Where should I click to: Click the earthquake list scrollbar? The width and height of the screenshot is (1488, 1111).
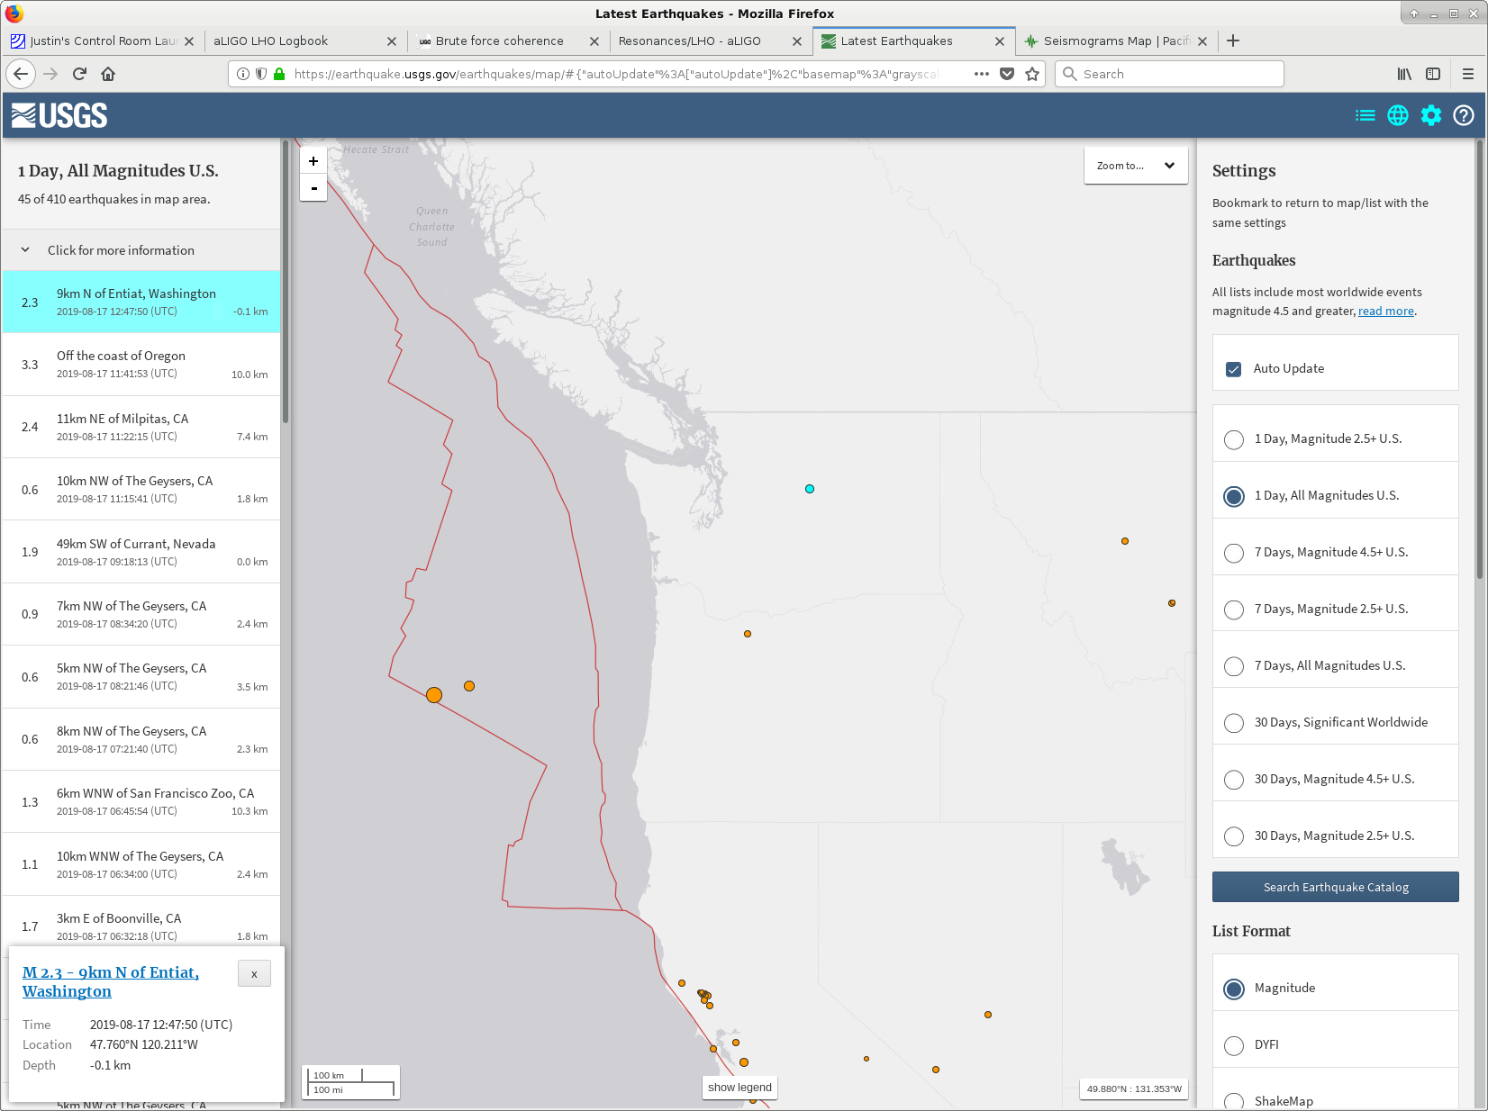point(286,281)
